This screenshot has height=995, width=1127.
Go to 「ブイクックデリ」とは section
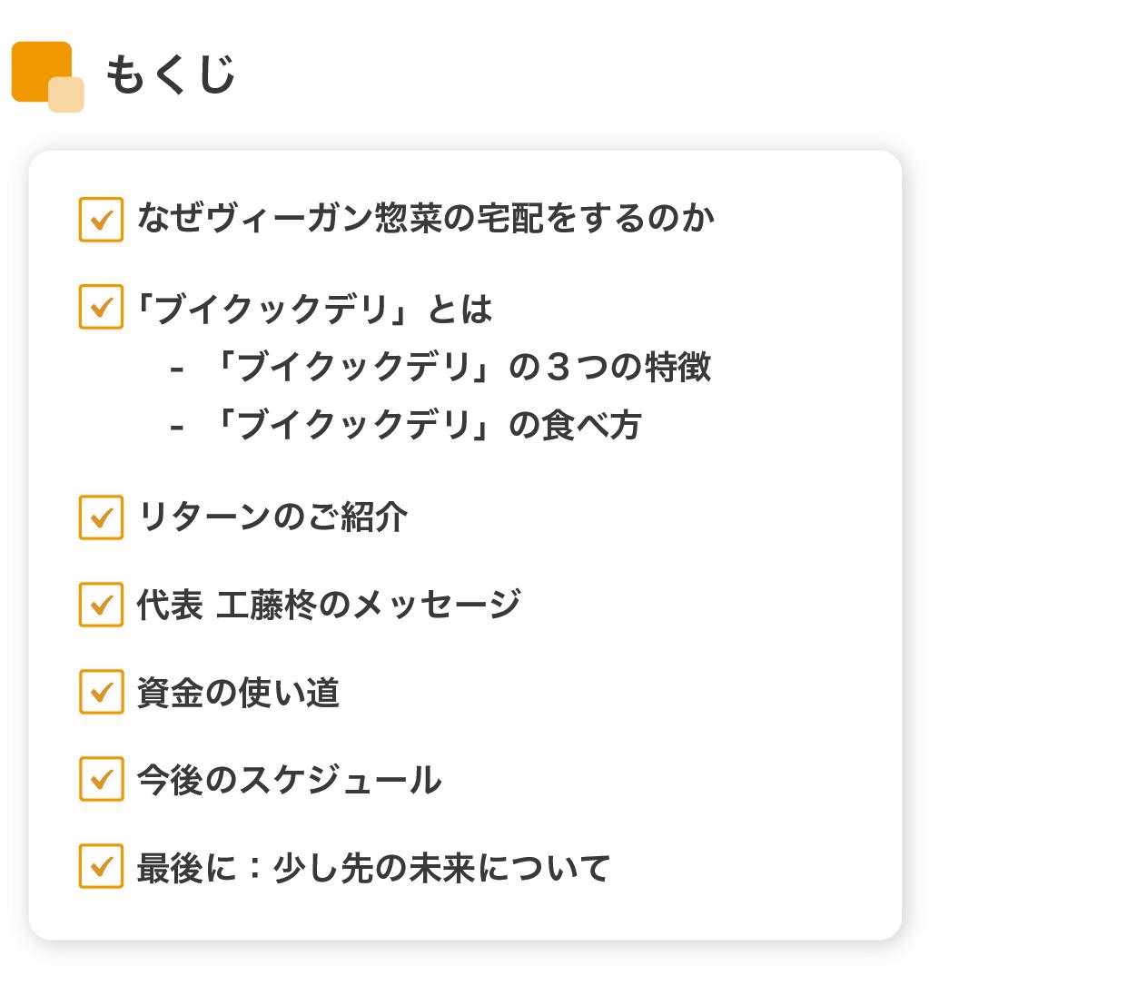click(x=314, y=310)
